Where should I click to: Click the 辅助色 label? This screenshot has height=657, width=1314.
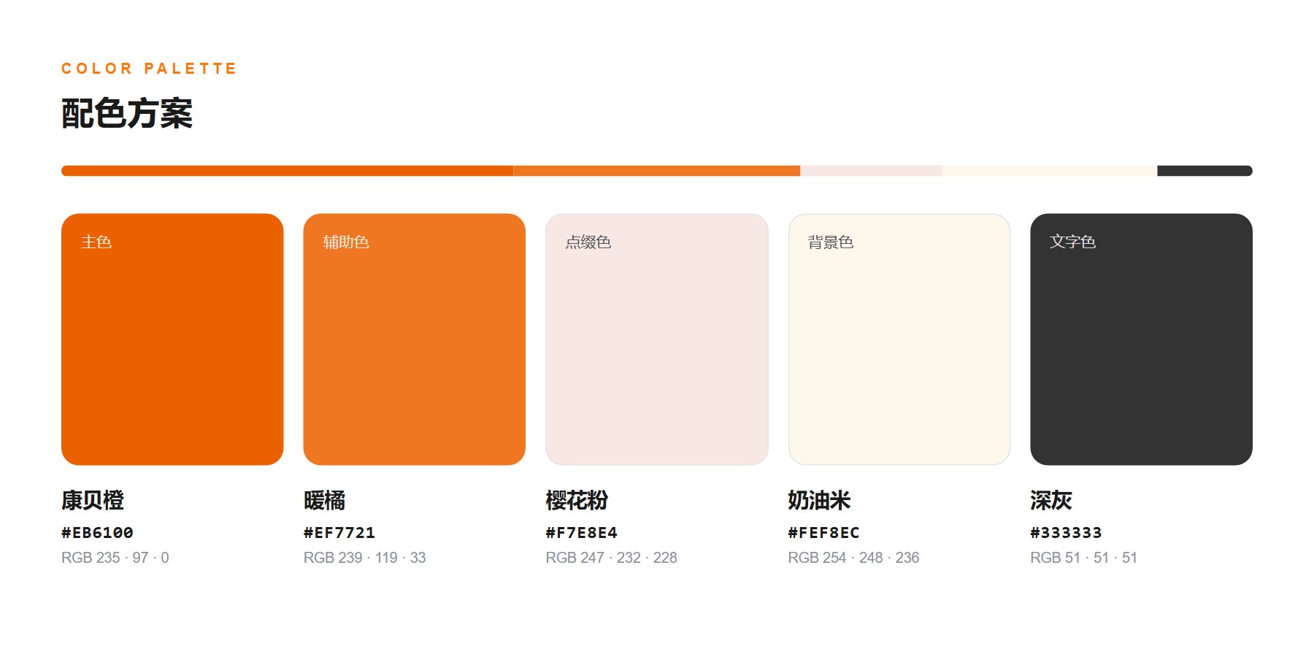(346, 242)
